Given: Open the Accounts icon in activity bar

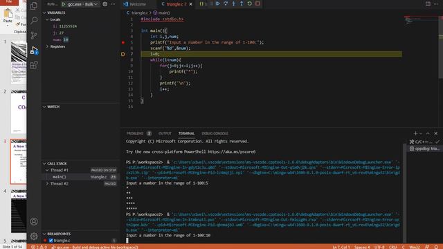Looking at the screenshot, I should (x=34, y=221).
